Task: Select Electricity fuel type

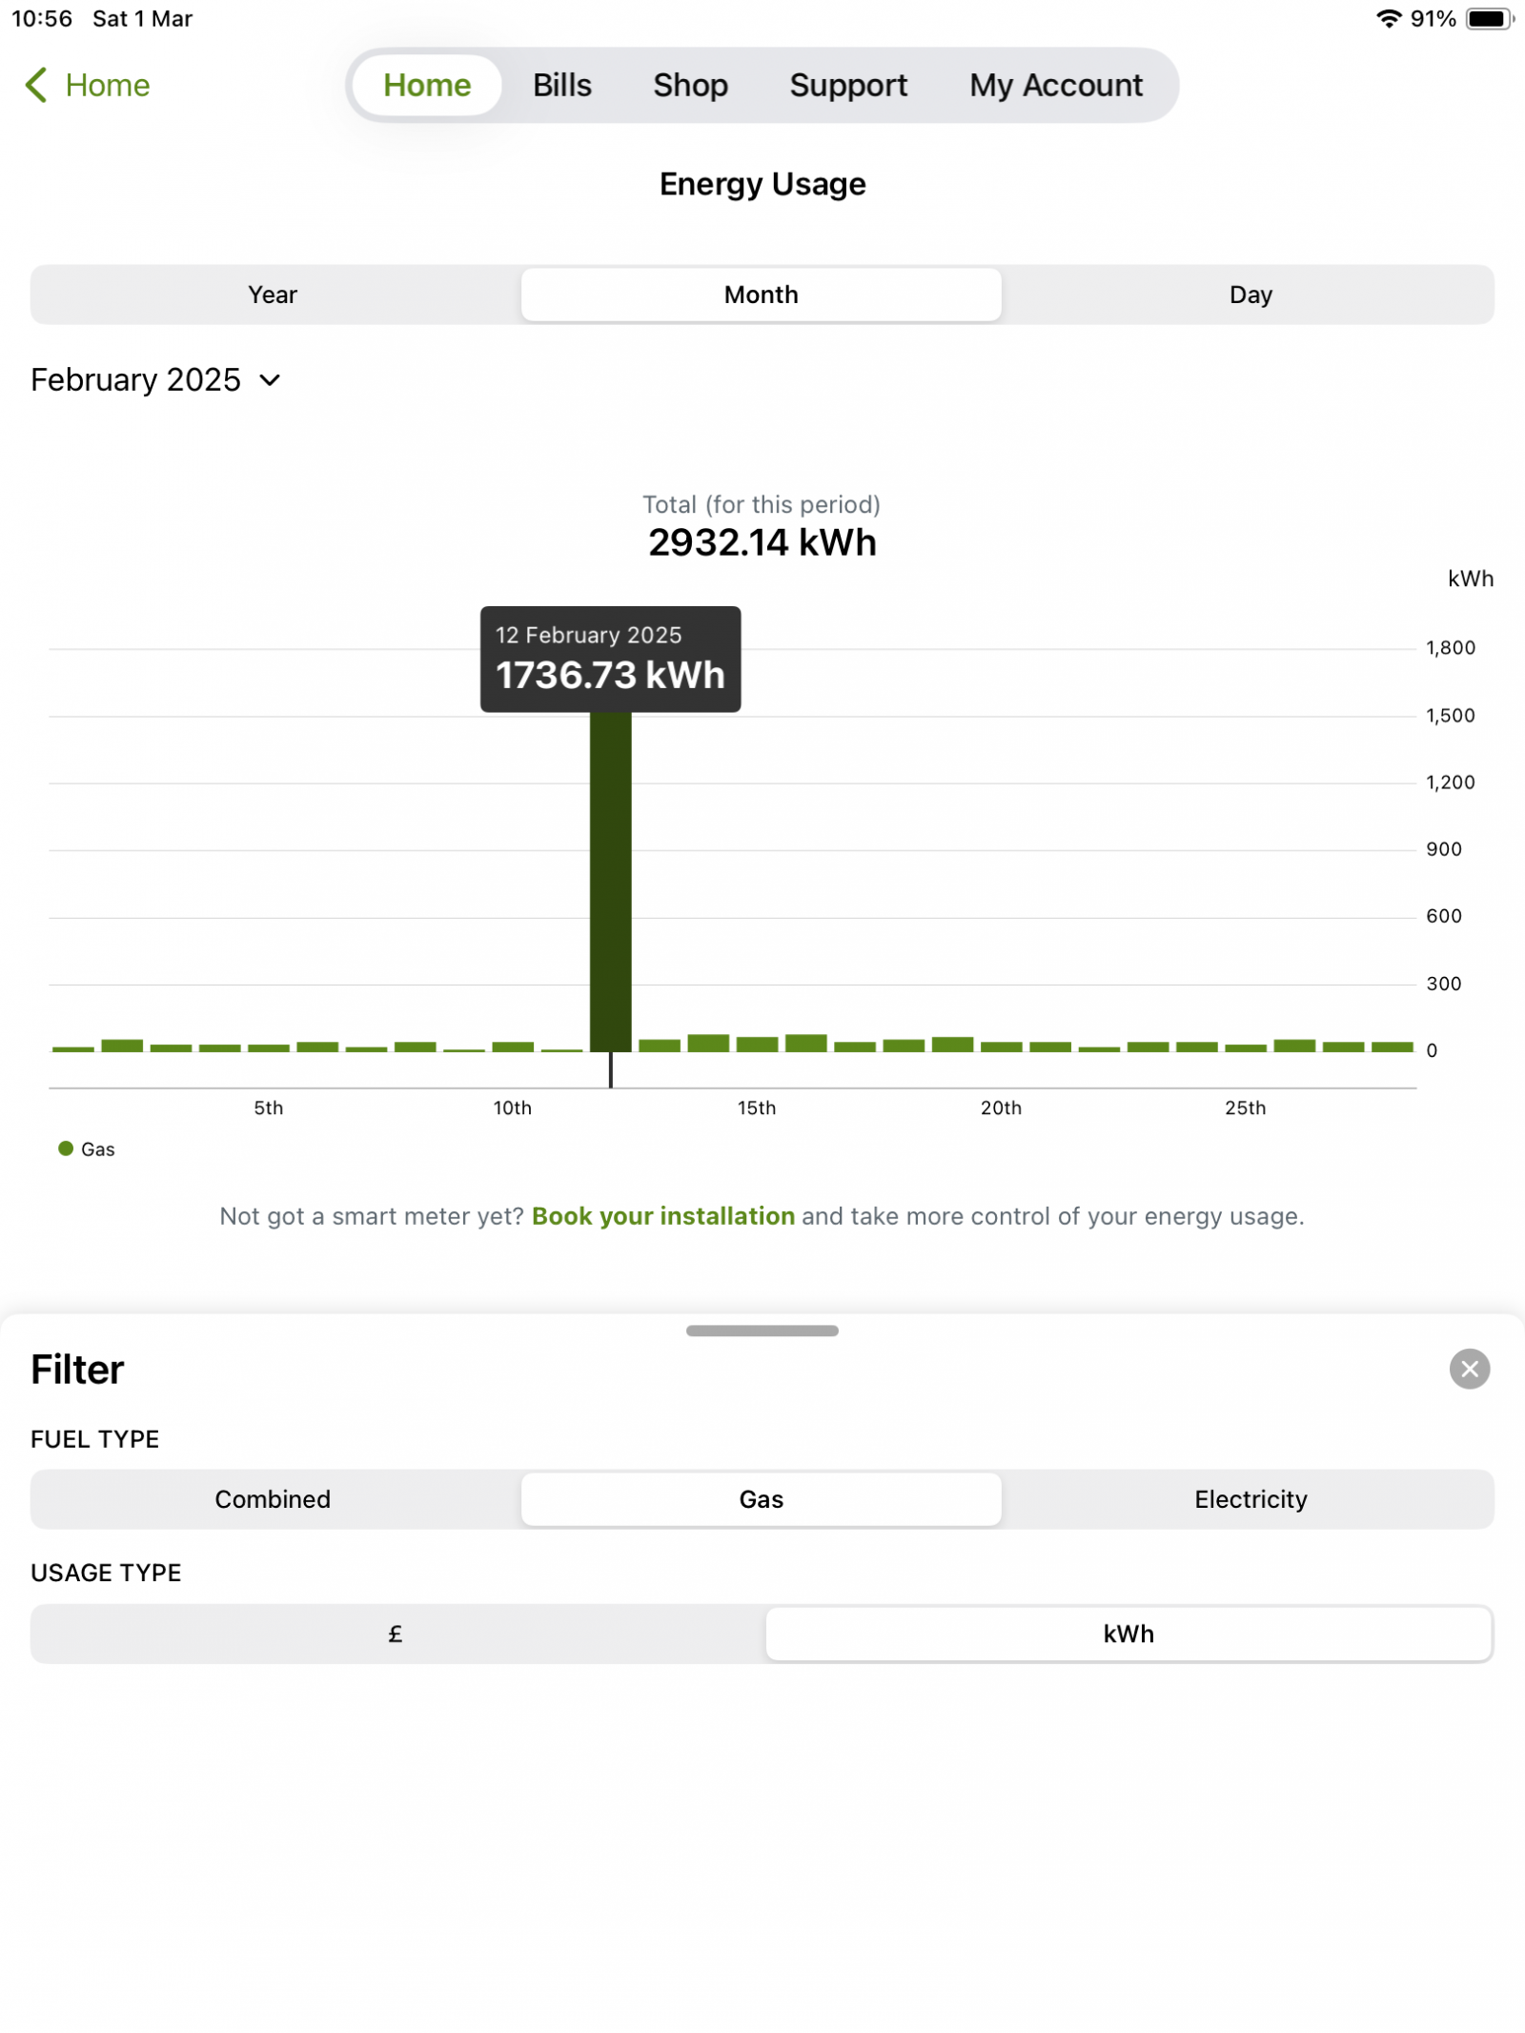Action: coord(1250,1498)
